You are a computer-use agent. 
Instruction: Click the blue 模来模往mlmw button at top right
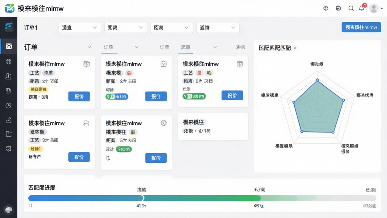361,27
